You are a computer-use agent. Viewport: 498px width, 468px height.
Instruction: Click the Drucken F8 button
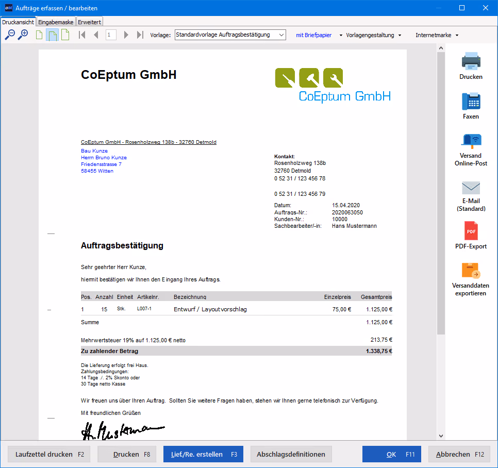[x=127, y=454]
